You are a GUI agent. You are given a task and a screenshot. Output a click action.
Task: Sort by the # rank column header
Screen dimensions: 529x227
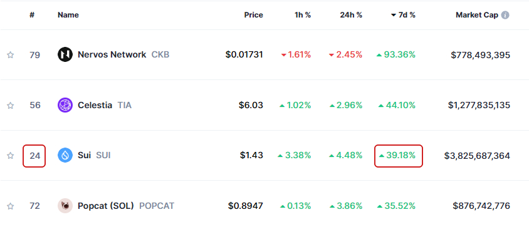coord(32,15)
